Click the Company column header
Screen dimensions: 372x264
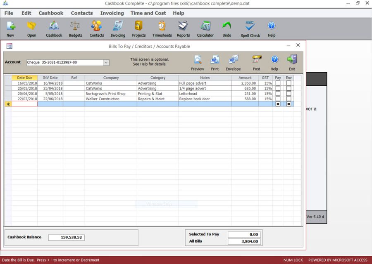[x=111, y=78]
